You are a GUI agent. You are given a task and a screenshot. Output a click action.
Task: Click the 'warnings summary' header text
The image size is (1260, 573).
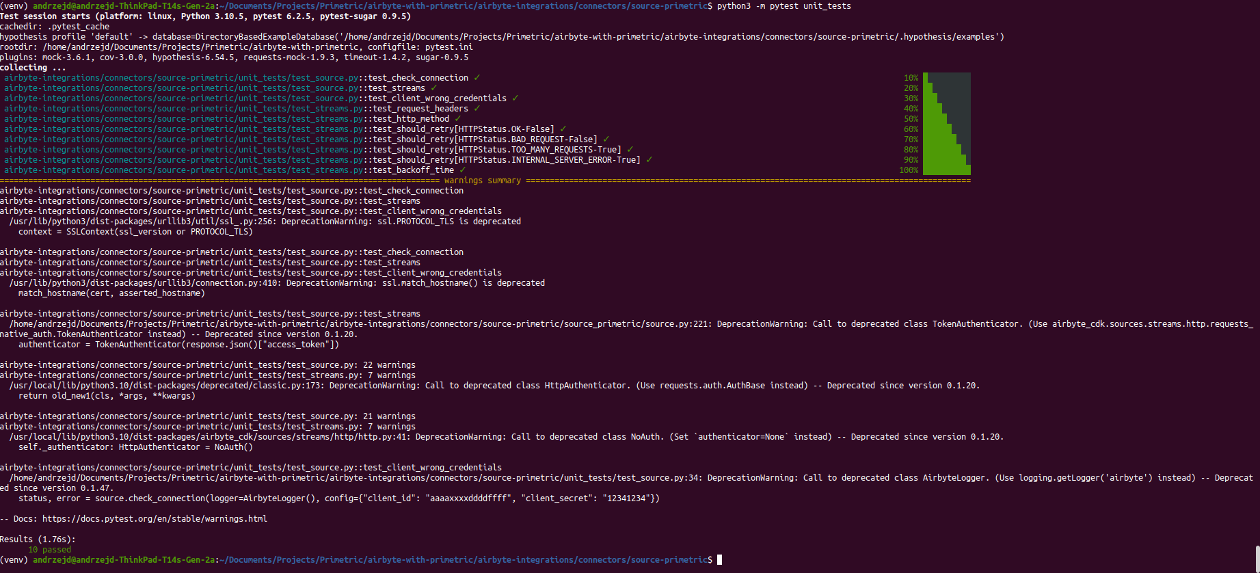483,181
